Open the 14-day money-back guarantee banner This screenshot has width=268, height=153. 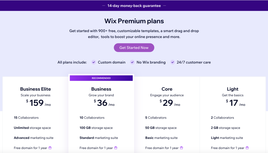pos(134,5)
